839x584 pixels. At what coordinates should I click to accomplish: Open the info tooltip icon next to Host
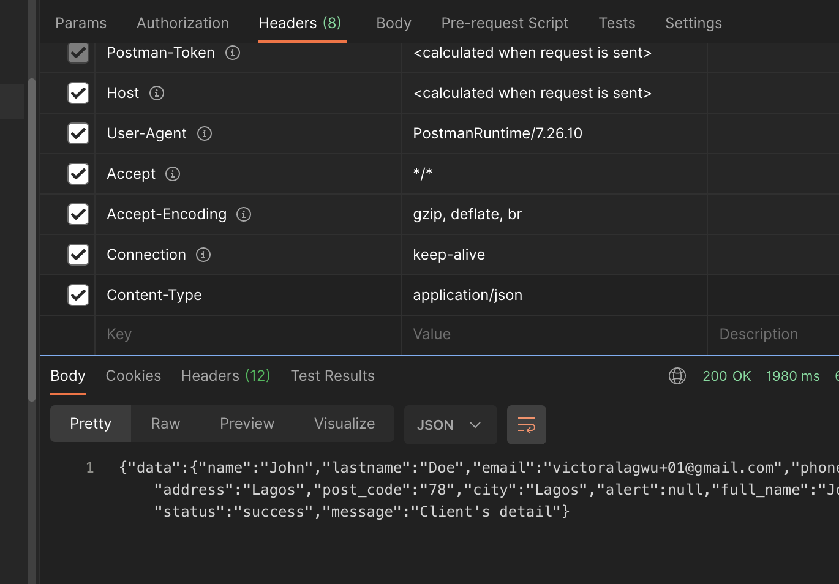156,93
